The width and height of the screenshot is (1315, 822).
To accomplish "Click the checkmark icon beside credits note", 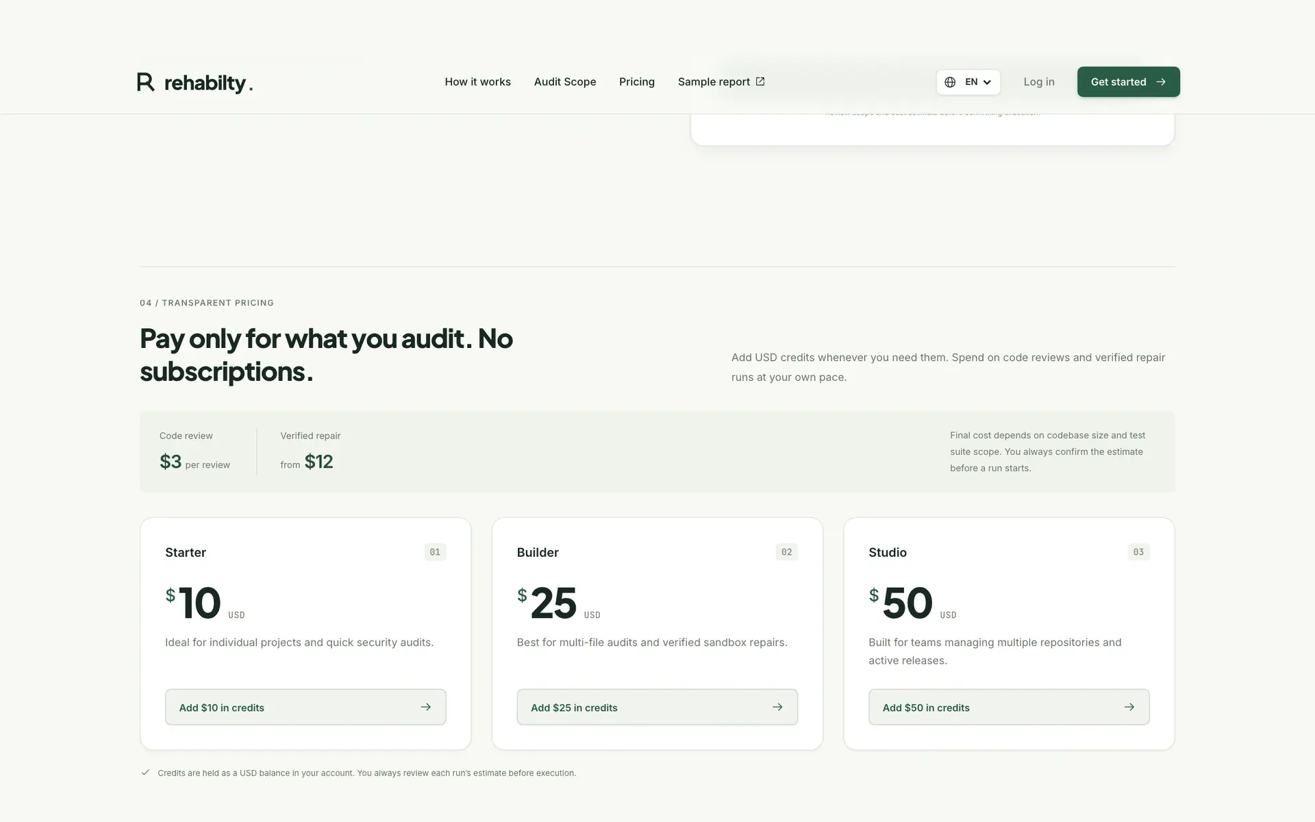I will coord(145,772).
